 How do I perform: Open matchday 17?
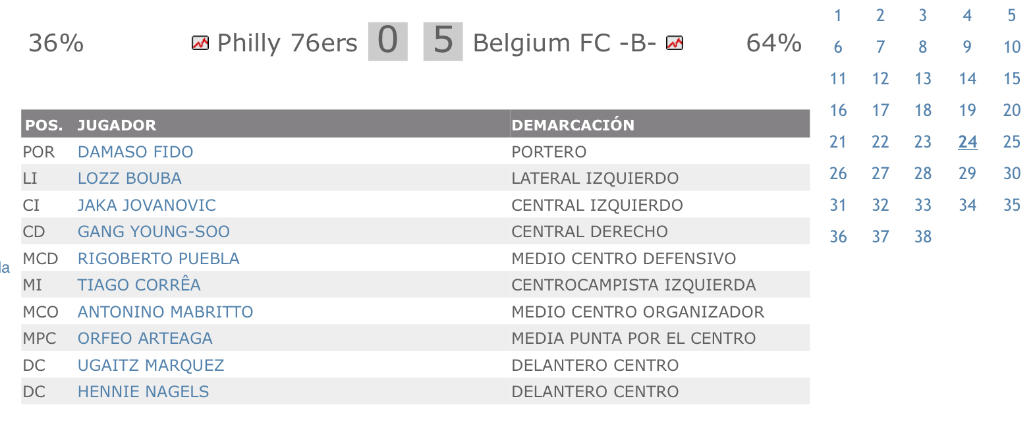[880, 111]
